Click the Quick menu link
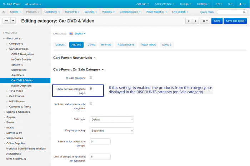250x166 pixels. click(207, 12)
